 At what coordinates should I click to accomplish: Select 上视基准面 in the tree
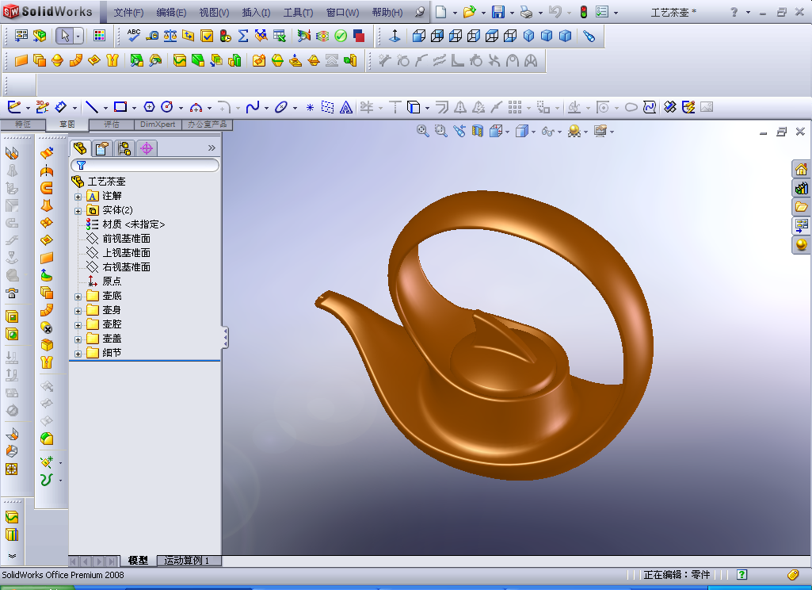[127, 252]
